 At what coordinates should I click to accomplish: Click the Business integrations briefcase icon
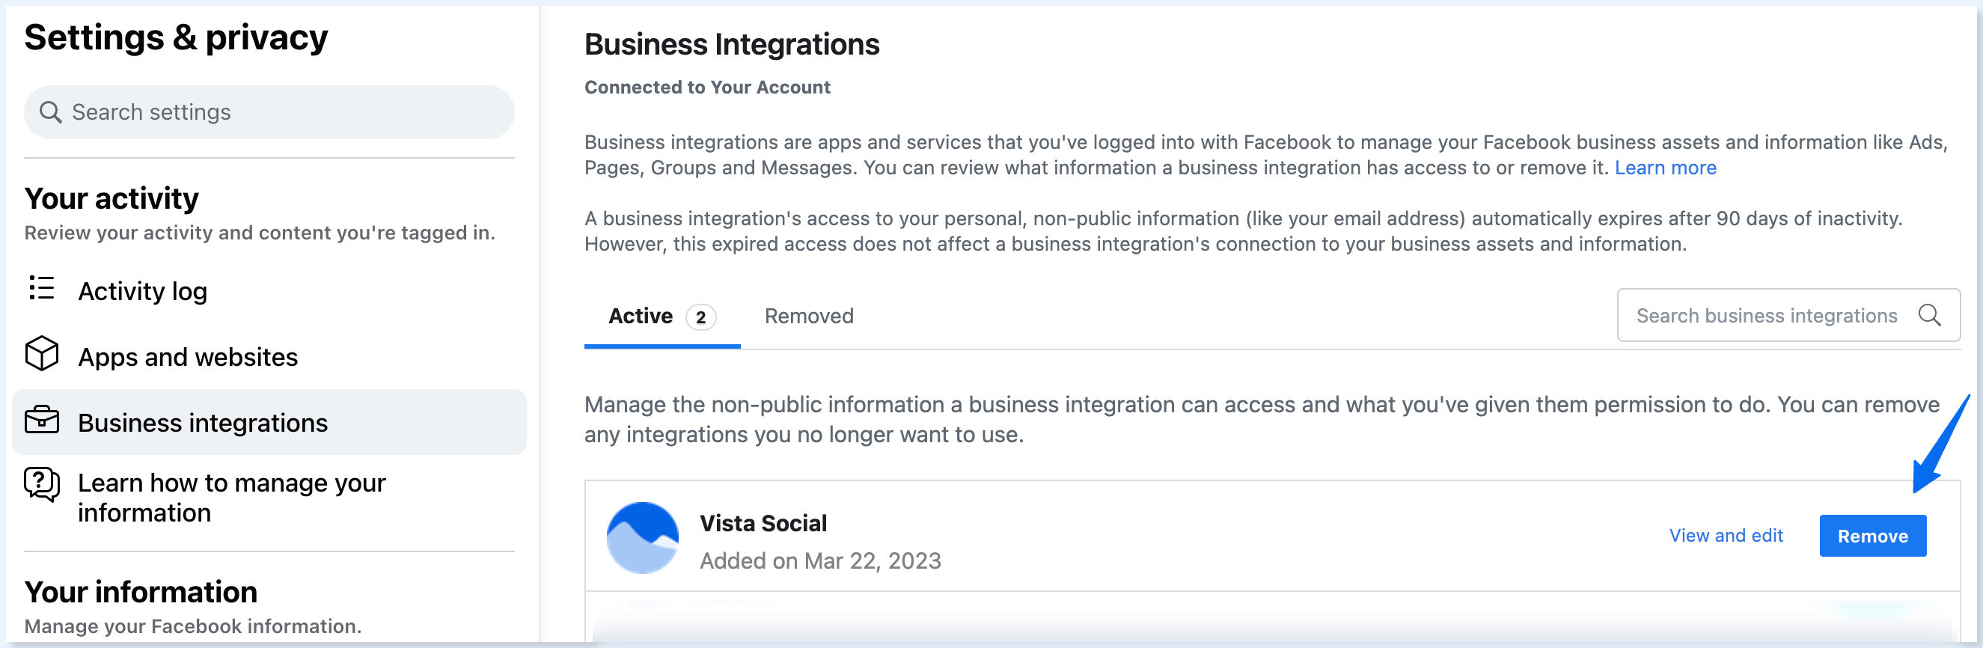click(42, 421)
